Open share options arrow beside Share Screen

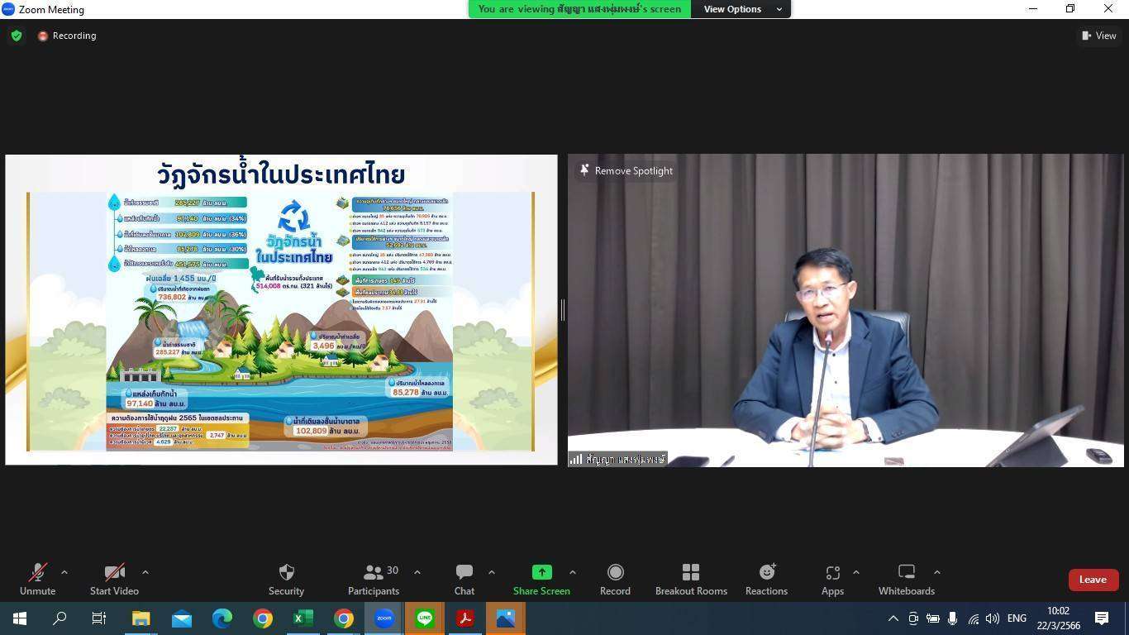click(x=572, y=572)
